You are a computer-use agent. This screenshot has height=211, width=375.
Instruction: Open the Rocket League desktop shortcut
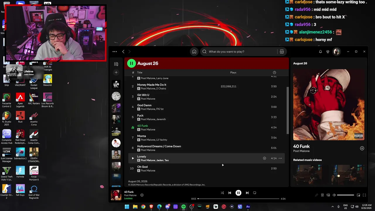coord(34,82)
